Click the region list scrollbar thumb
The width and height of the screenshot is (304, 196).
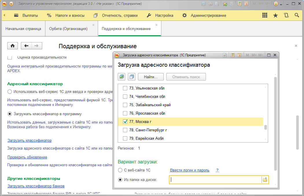point(266,128)
